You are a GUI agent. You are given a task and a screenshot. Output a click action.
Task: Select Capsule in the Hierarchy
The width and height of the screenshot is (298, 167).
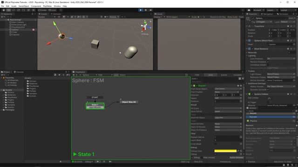(15, 35)
